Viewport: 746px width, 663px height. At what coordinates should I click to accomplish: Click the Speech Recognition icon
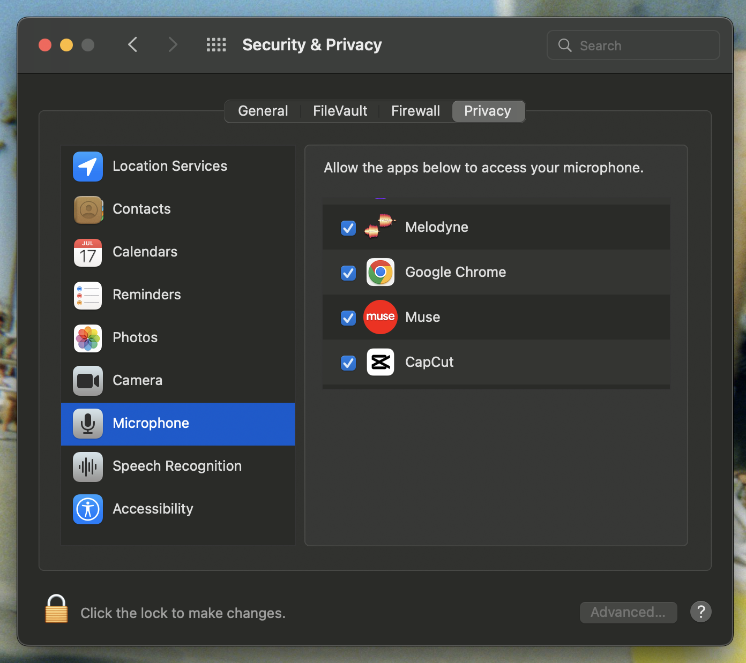pyautogui.click(x=87, y=466)
